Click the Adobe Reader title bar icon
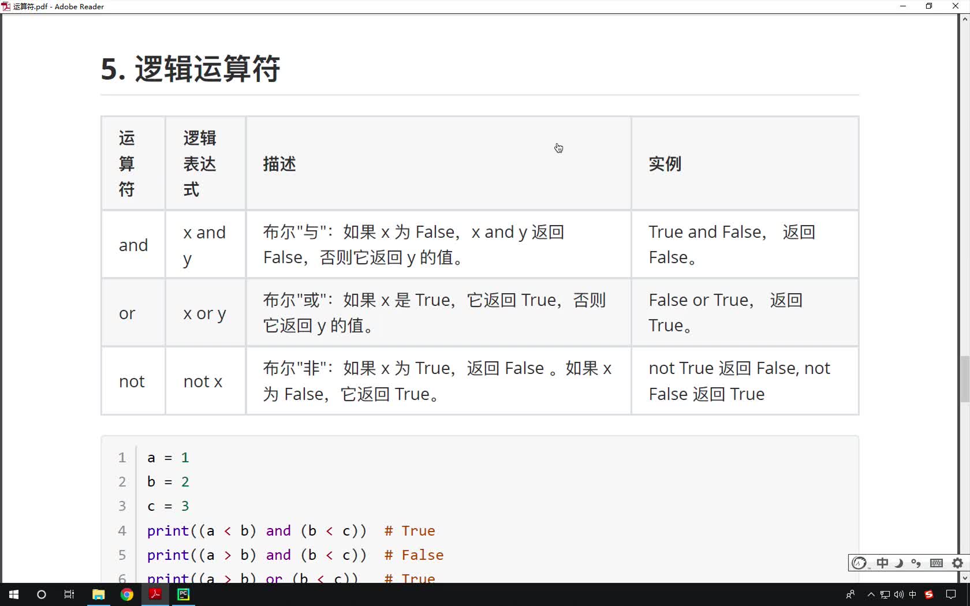 (x=6, y=6)
